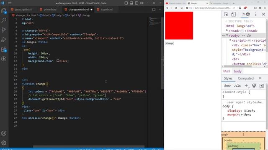
Task: Add a new style rule with plus
Action: point(246,86)
